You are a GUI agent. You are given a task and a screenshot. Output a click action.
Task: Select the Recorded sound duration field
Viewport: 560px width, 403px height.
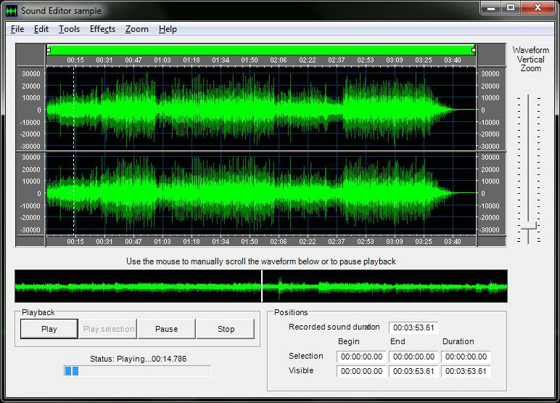(x=413, y=327)
